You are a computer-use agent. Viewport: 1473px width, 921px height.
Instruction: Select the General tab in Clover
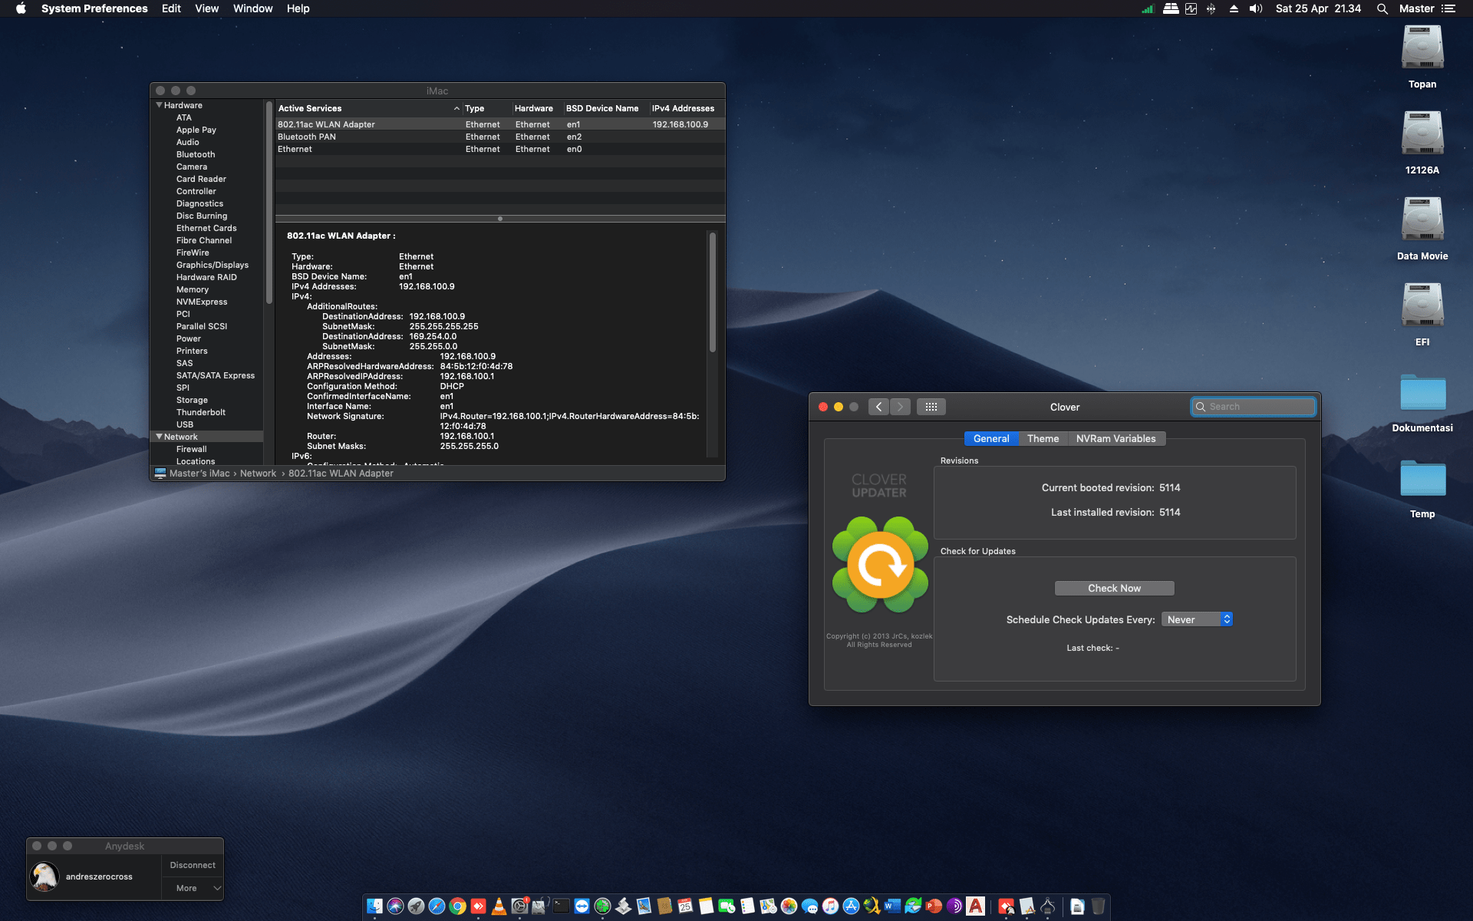tap(991, 439)
